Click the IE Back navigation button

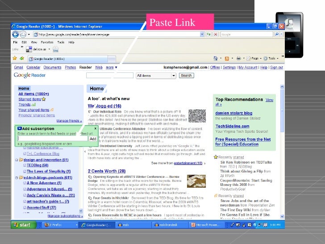coord(16,34)
